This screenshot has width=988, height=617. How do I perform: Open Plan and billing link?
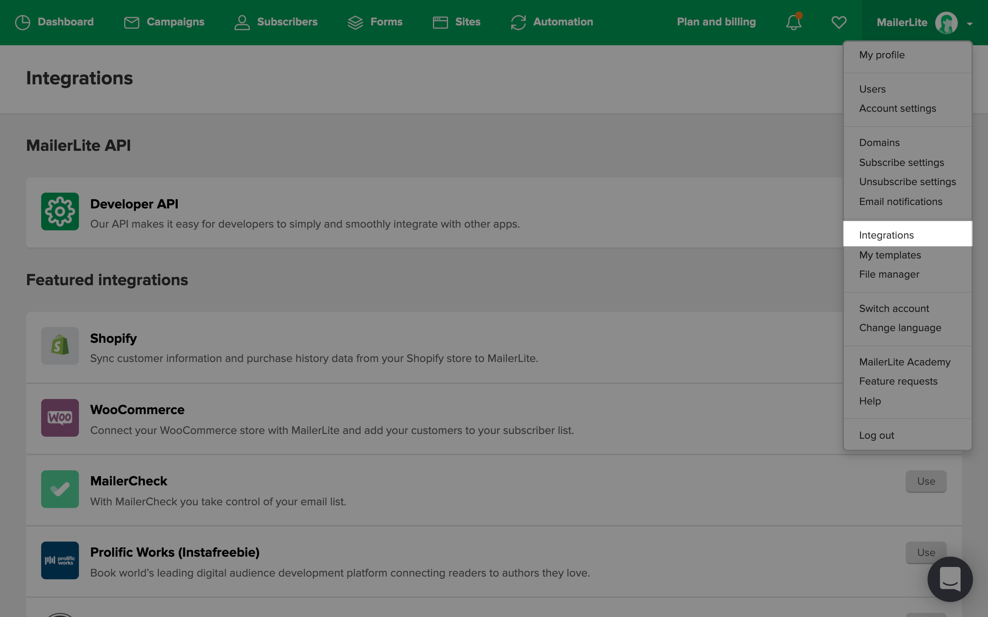pos(716,22)
